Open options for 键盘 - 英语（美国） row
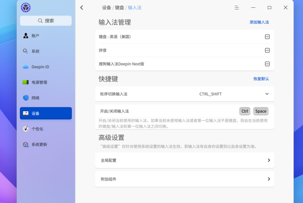 267,37
